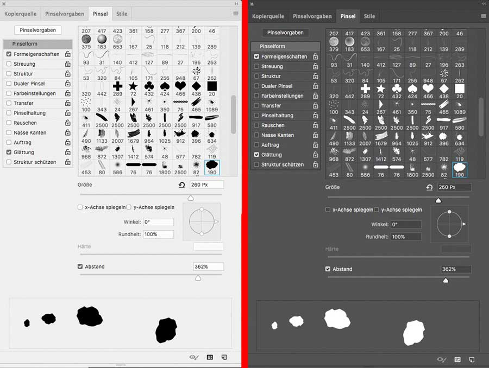Click angle circle widget in light panel
This screenshot has height=368, width=489.
coord(202,221)
